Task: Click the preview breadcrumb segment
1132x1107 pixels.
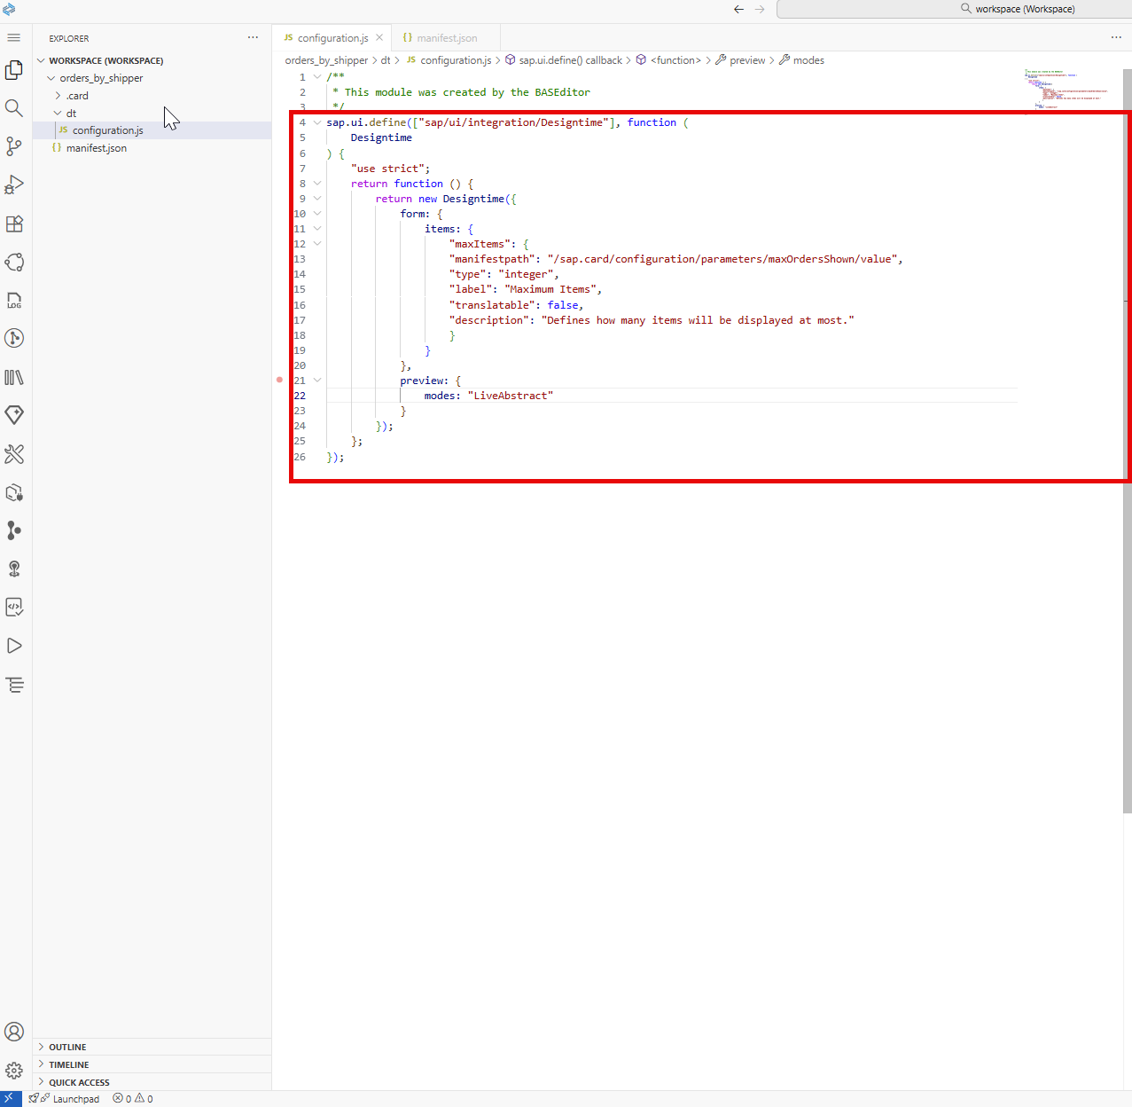Action: tap(740, 60)
